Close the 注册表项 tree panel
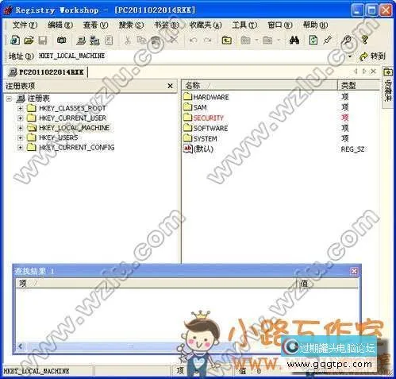This screenshot has width=396, height=379. [x=170, y=86]
